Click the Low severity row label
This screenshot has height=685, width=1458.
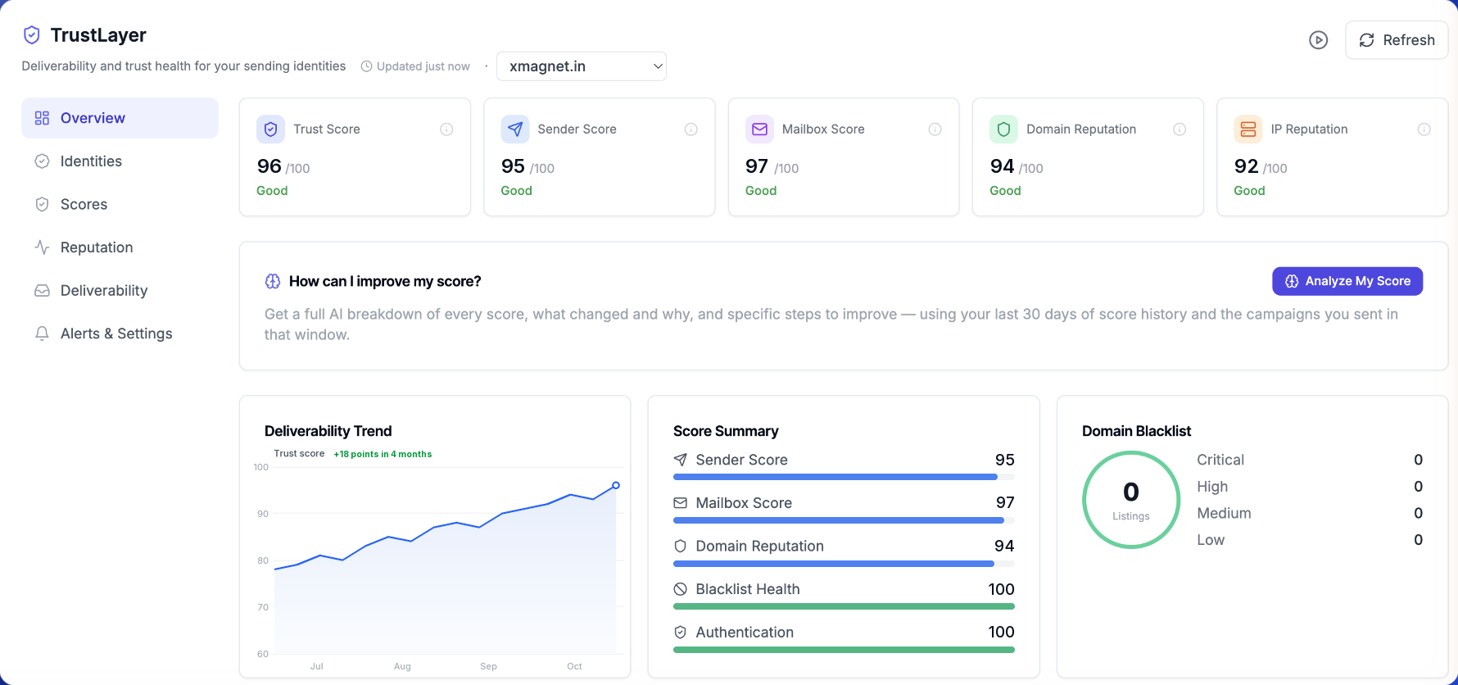tap(1211, 540)
